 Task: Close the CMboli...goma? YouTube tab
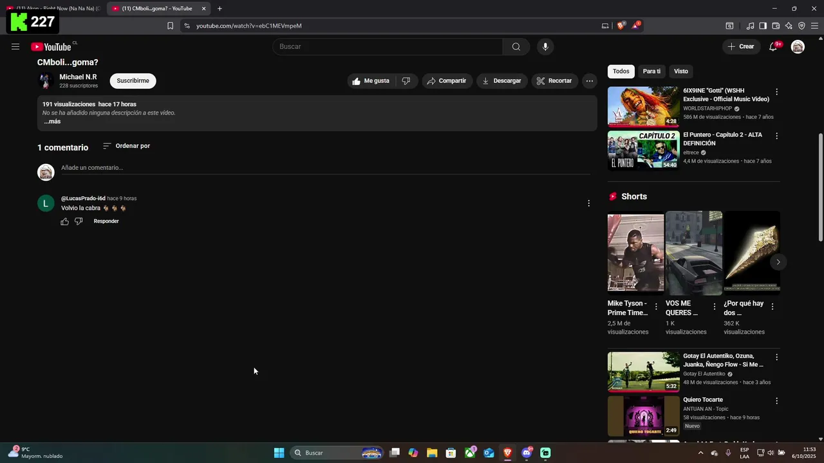[203, 8]
